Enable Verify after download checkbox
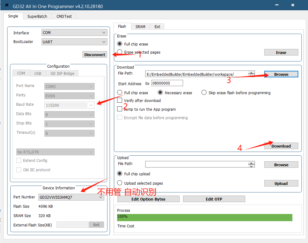This screenshot has height=243, width=308. click(x=120, y=100)
